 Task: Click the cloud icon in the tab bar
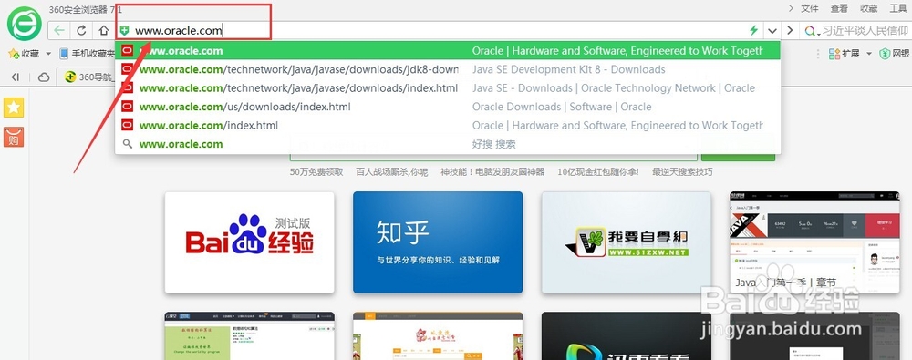tap(44, 77)
